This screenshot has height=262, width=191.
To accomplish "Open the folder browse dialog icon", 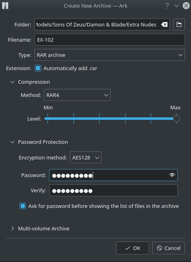I will point(179,24).
